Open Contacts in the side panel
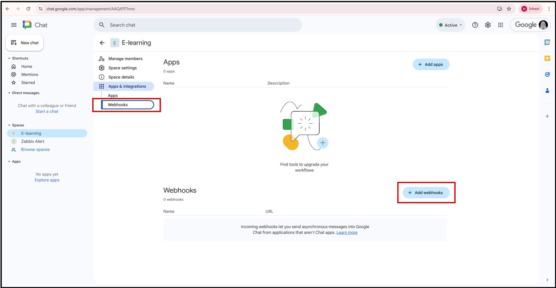Image resolution: width=556 pixels, height=288 pixels. [547, 90]
